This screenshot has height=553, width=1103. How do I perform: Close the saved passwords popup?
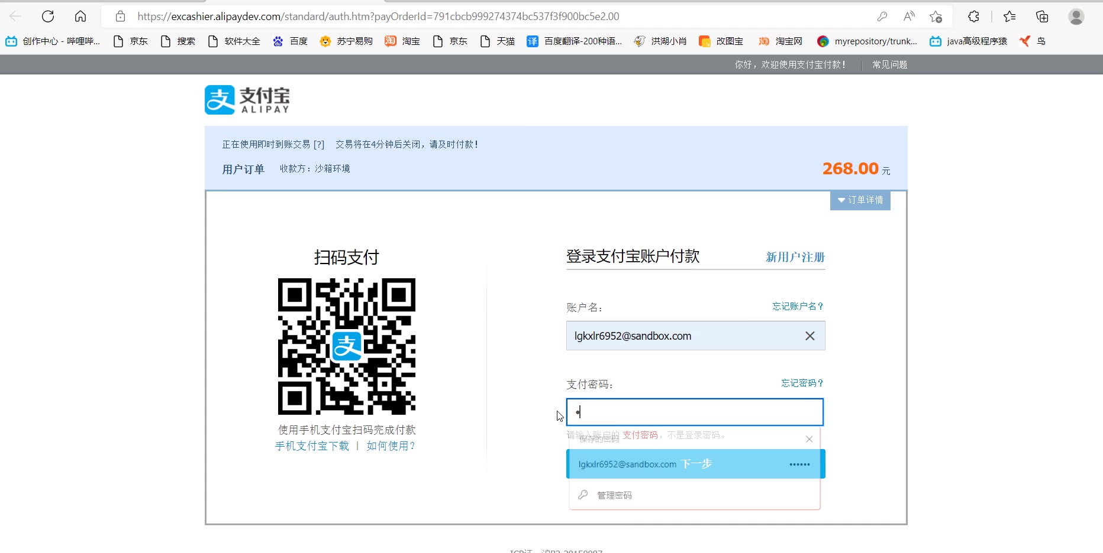809,439
